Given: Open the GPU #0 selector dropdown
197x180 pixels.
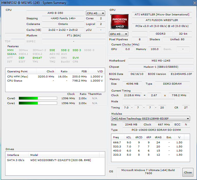Looking at the screenshot, I should 119,34.
